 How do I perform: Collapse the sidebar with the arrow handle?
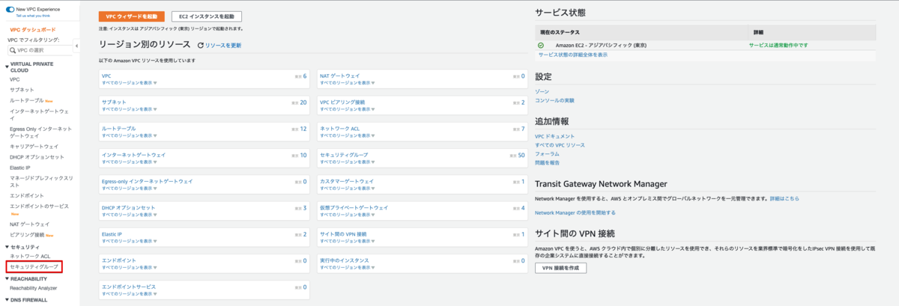click(x=77, y=46)
